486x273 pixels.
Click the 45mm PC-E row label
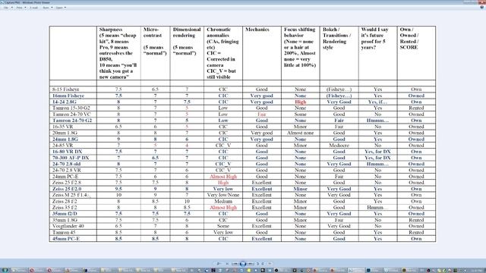click(x=66, y=239)
